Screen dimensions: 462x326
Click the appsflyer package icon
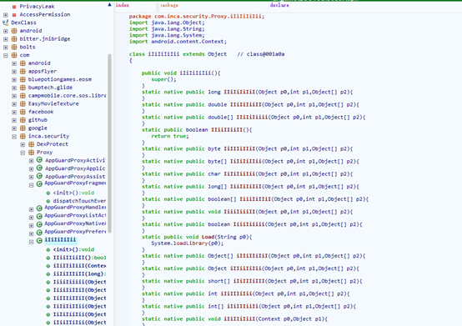[x=23, y=71]
